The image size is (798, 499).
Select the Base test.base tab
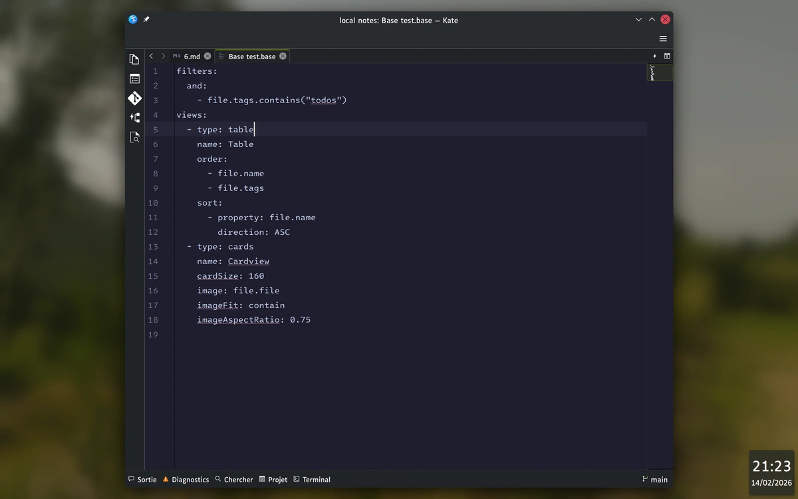pyautogui.click(x=252, y=57)
